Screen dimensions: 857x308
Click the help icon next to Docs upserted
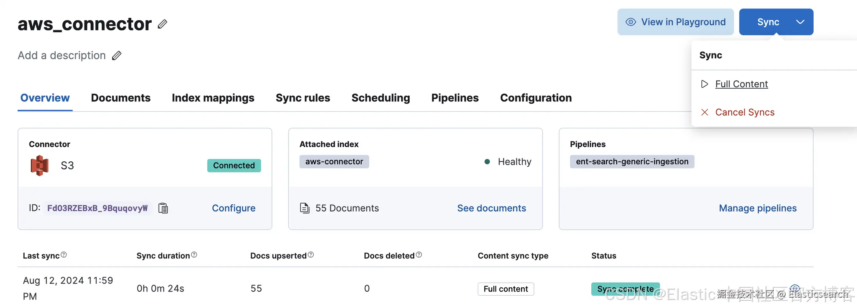pos(311,255)
